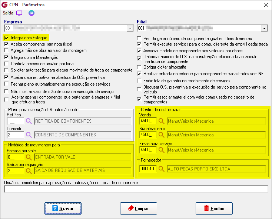Toggle Aceitar data retroativa na O.S. preventiva
This screenshot has width=272, height=219.
[6, 77]
